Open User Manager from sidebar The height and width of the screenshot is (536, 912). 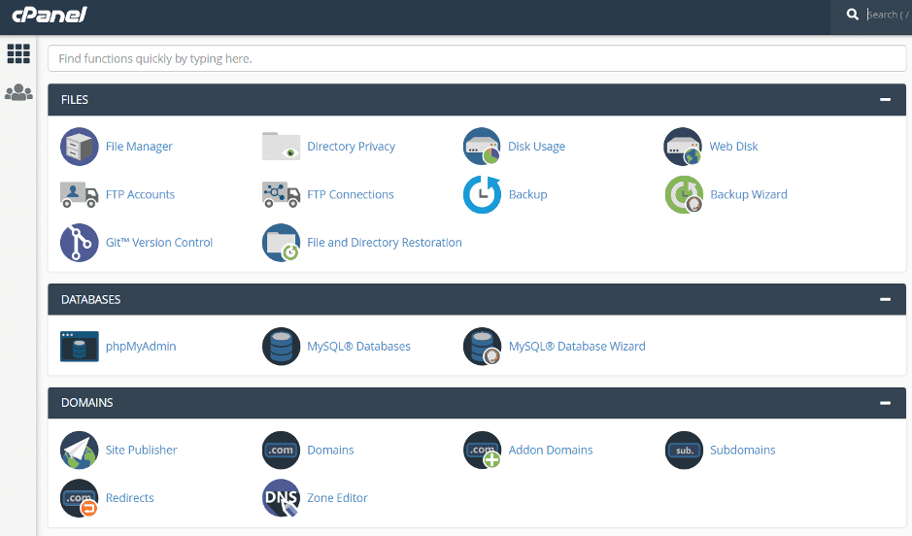[x=18, y=93]
